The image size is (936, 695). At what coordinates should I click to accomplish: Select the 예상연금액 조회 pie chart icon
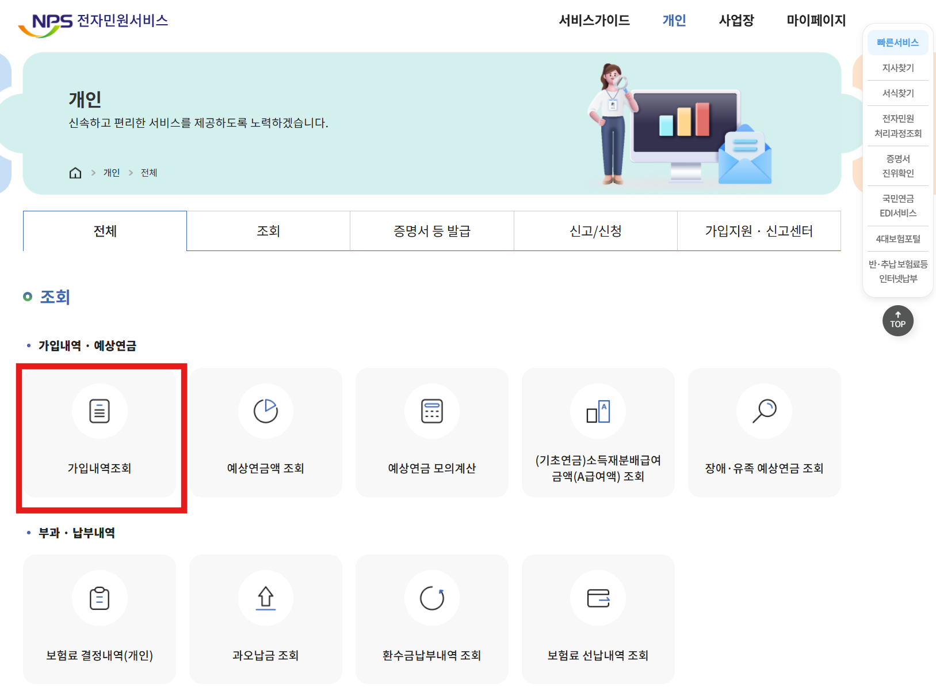click(265, 411)
